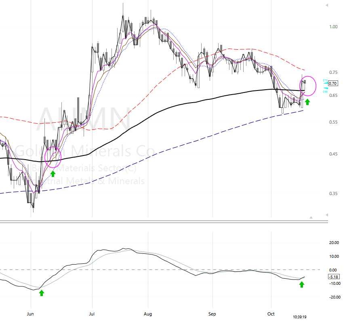
Task: Expand the pane with the small up triangle
Action: (311, 217)
